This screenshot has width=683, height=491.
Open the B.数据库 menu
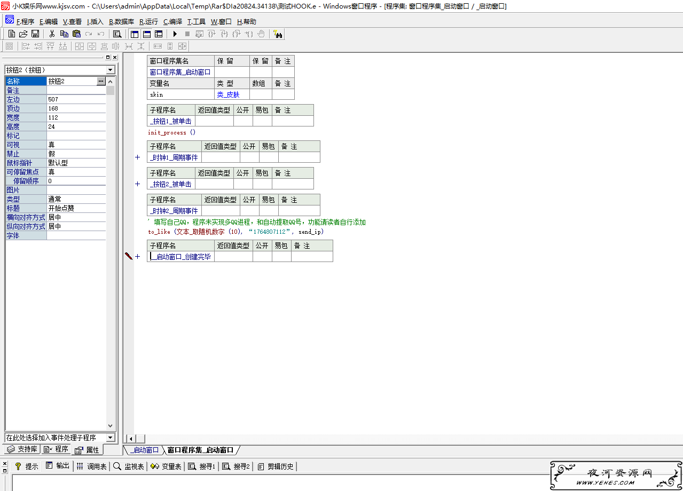[121, 22]
